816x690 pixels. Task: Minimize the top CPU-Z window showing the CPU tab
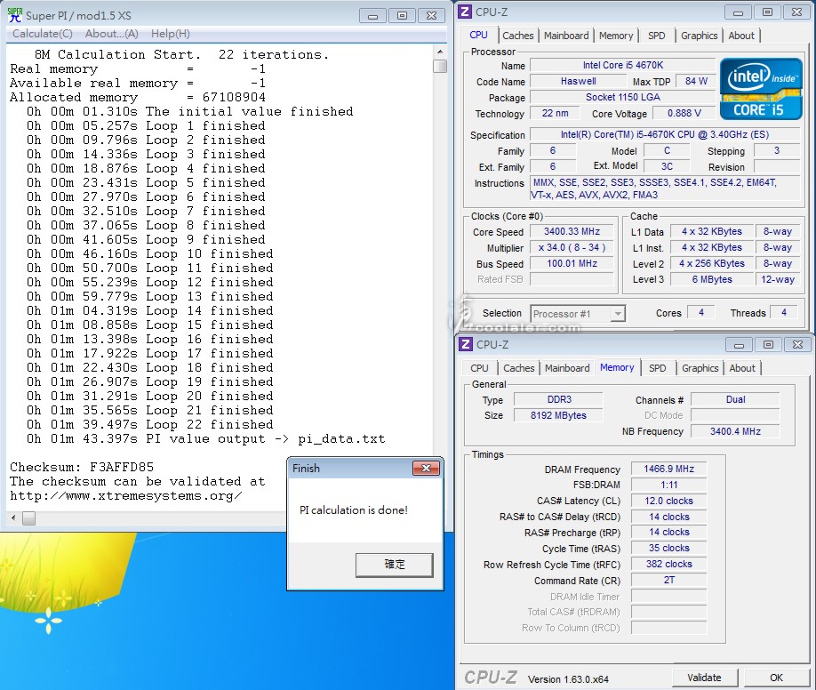tap(738, 12)
